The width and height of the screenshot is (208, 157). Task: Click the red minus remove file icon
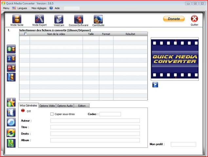tap(11, 68)
